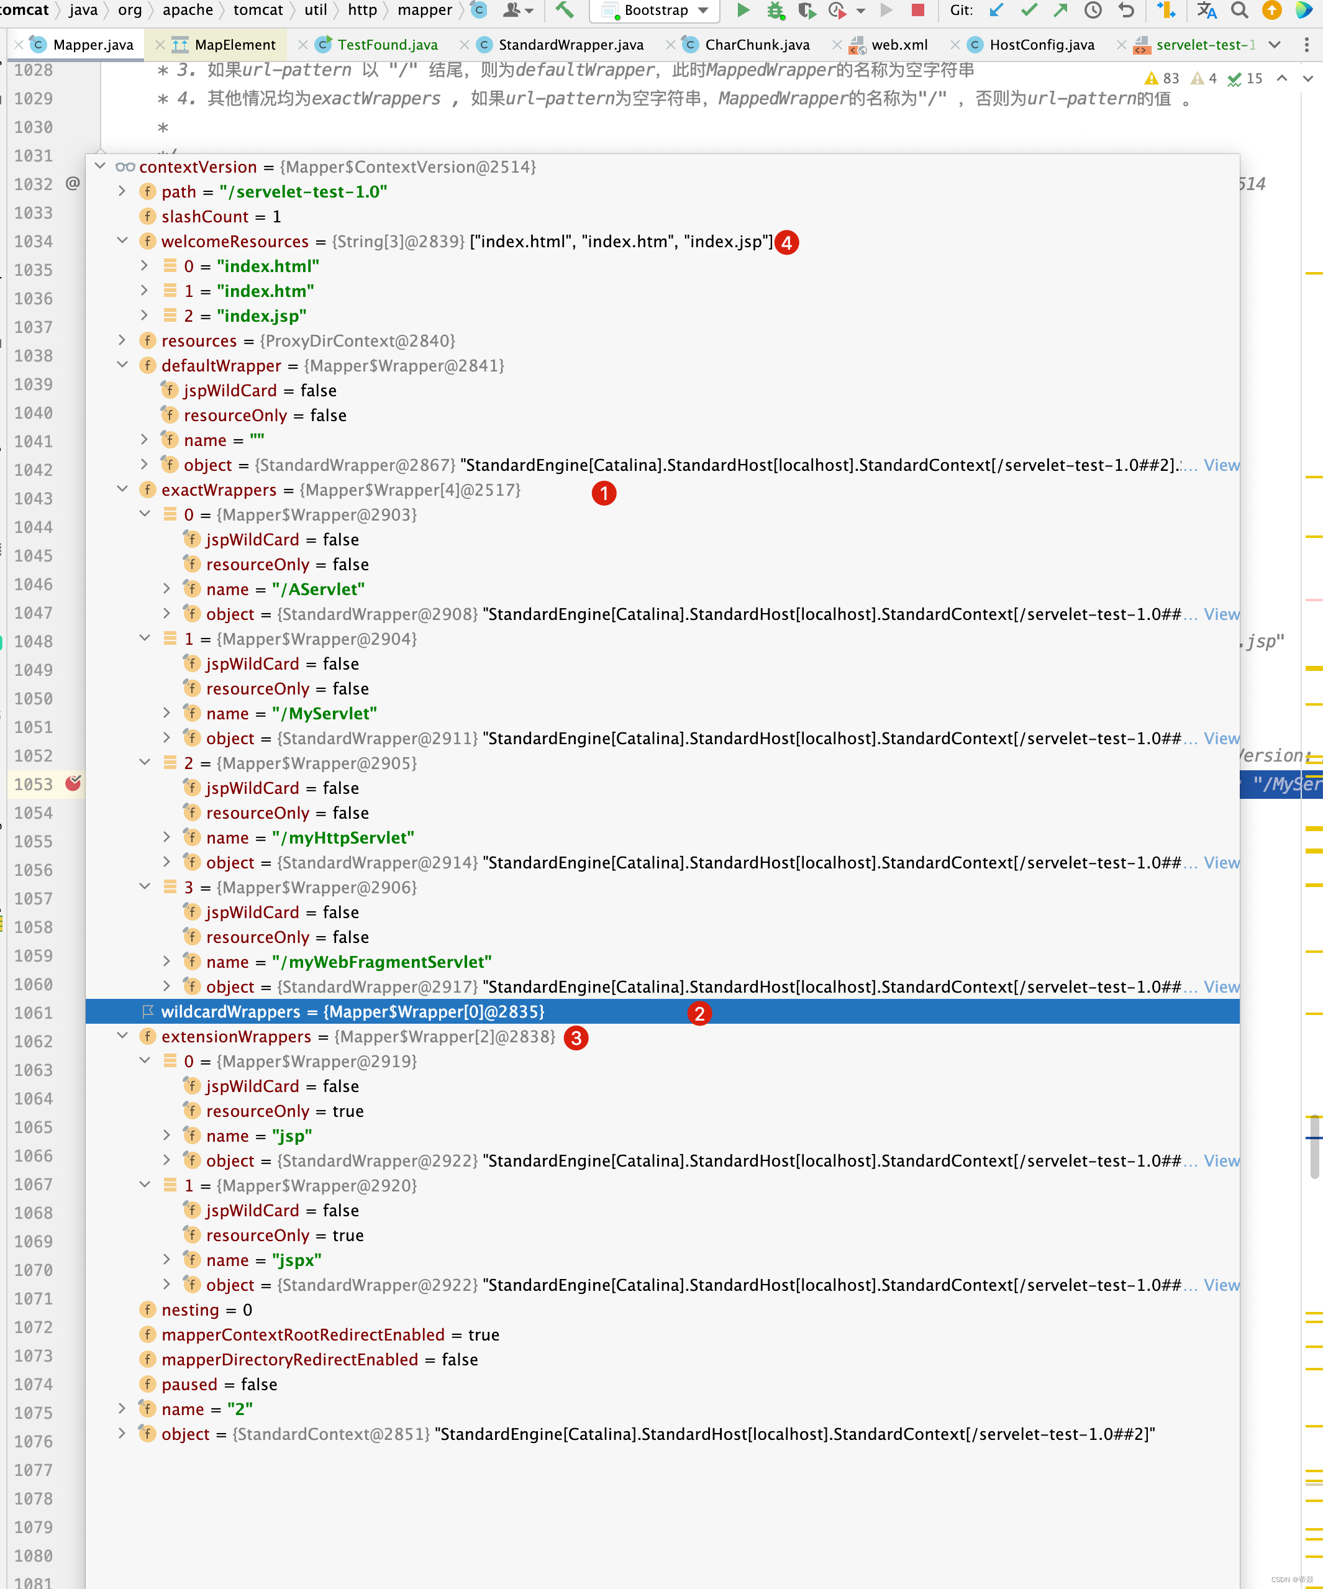The height and width of the screenshot is (1589, 1323).
Task: Switch to the web.xml tab
Action: (x=899, y=45)
